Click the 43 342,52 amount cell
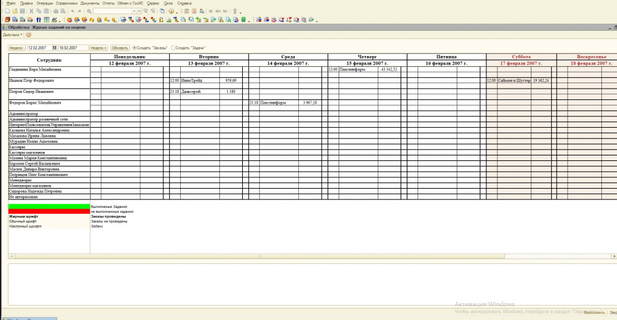This screenshot has width=617, height=320. pos(389,69)
